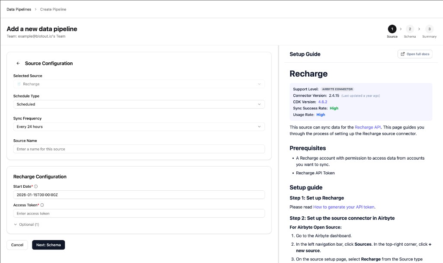Click the Open full docs button
Viewport: 443px width, 263px height.
pos(415,54)
